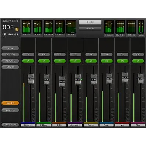Click the CUE CLEAR button
The width and height of the screenshot is (146, 146).
10,55
